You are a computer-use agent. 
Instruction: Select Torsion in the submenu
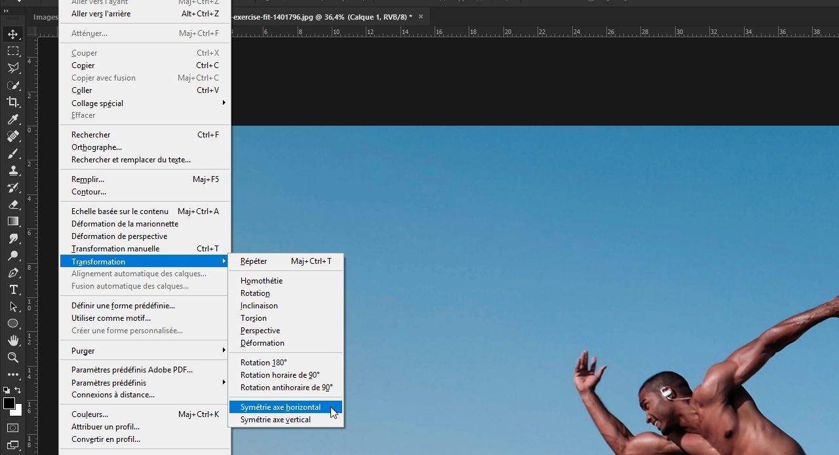pyautogui.click(x=286, y=318)
